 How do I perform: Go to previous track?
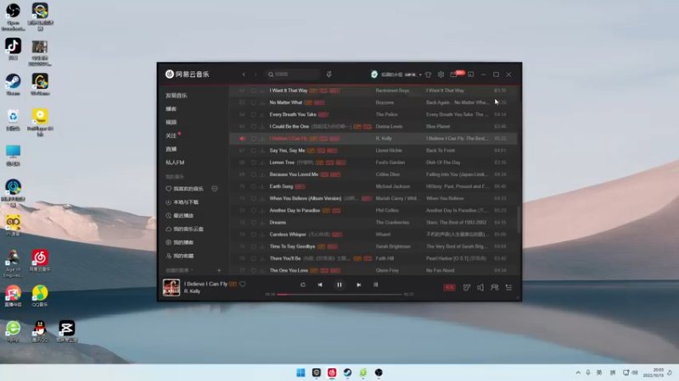click(x=320, y=284)
